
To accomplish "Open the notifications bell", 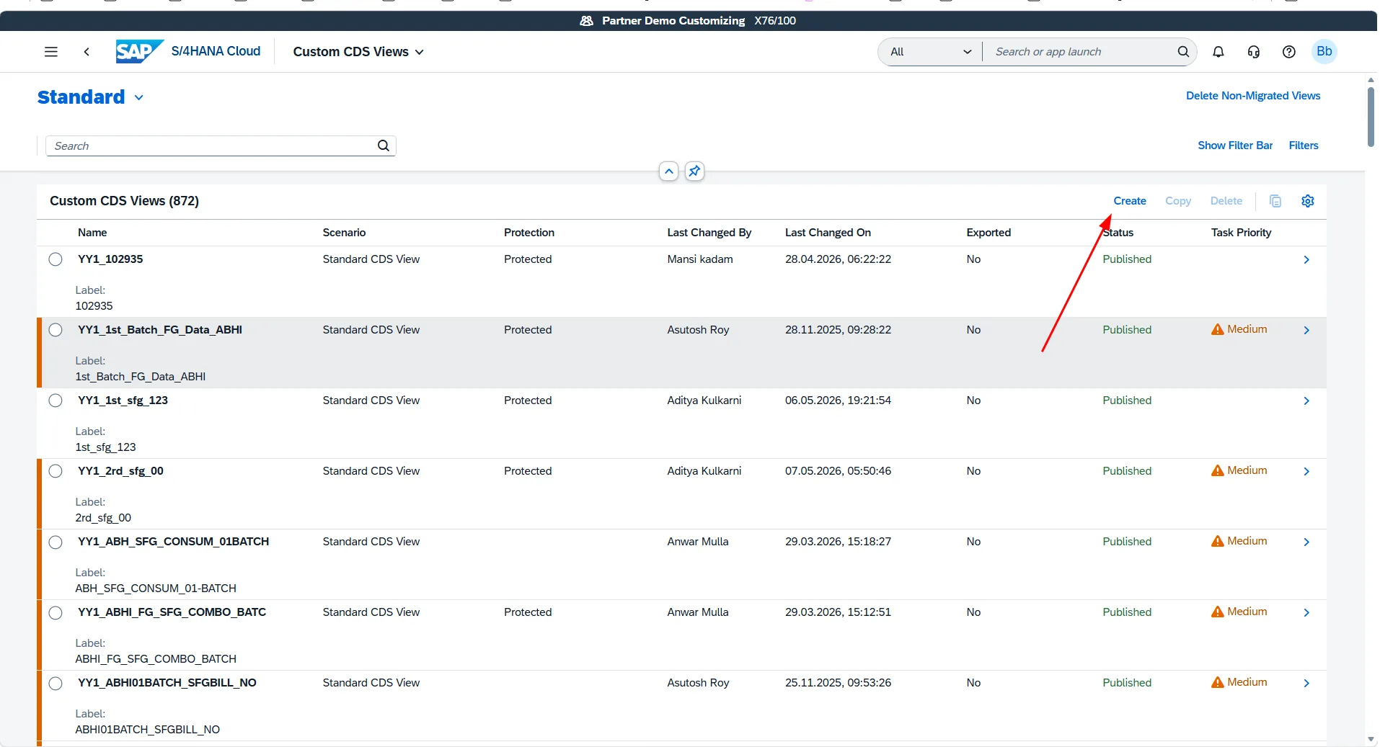I will click(1218, 52).
